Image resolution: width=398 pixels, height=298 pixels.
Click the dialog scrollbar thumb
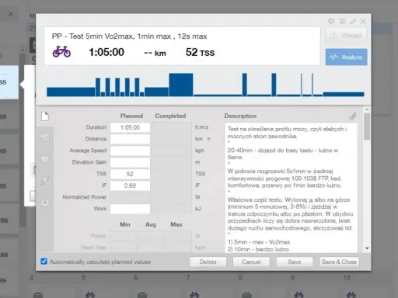pos(367,126)
